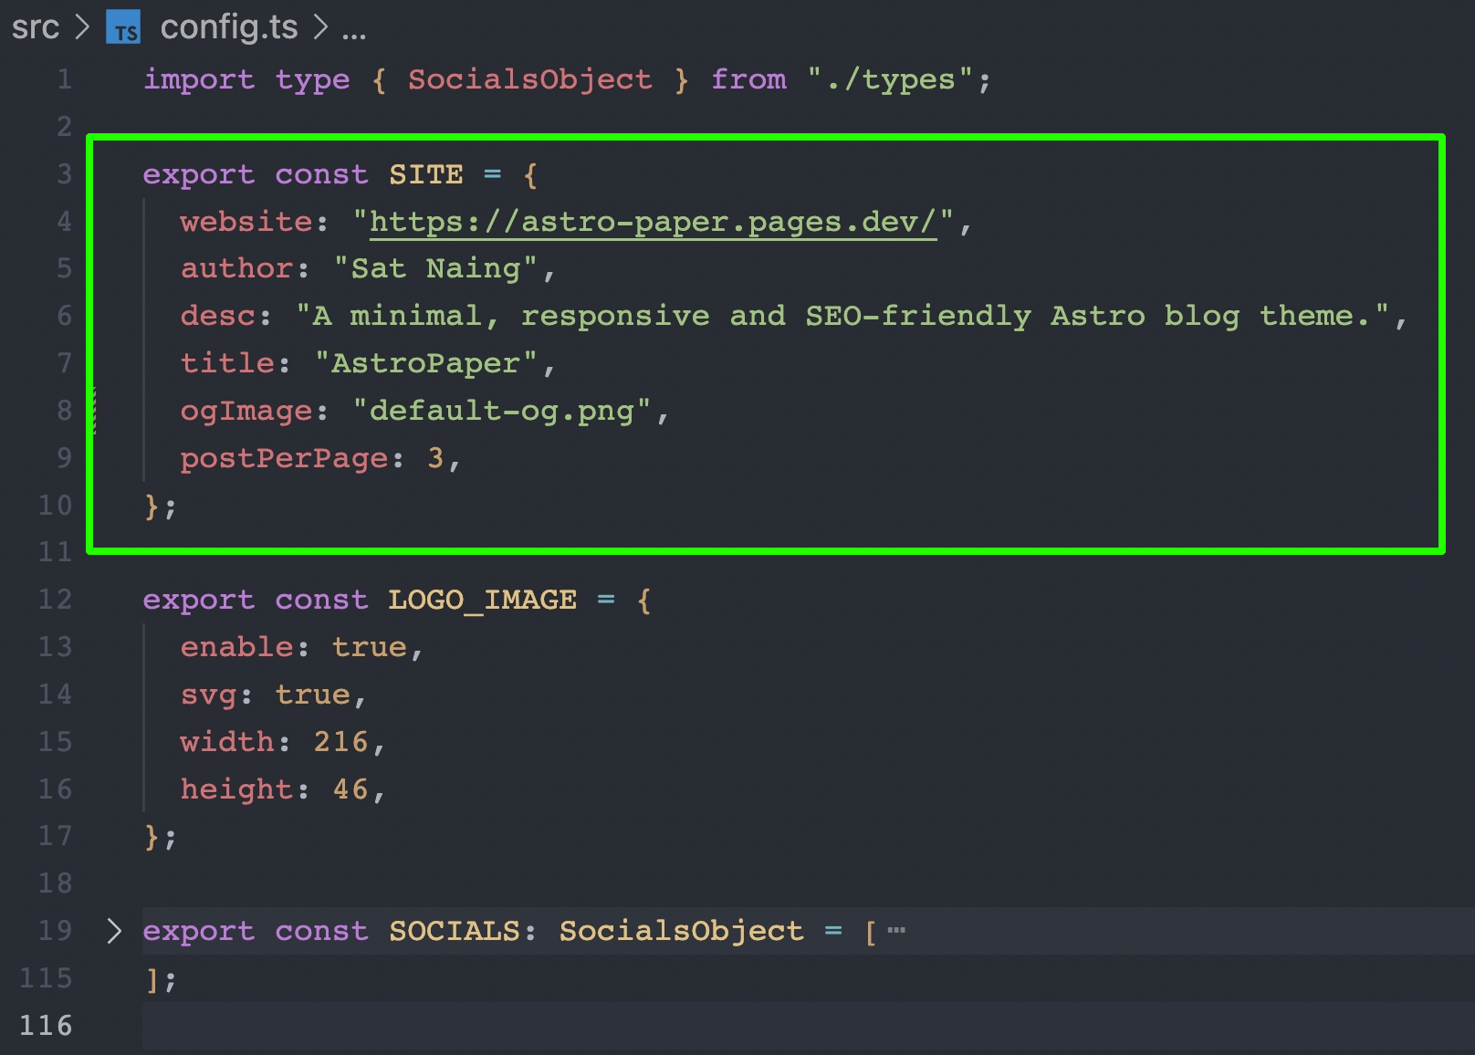Viewport: 1475px width, 1055px height.
Task: Open the src breadcrumb folder
Action: point(35,27)
